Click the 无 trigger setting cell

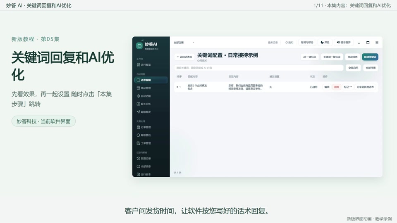pos(270,87)
